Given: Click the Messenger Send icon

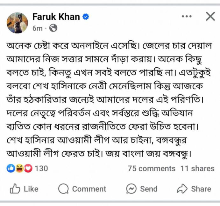Looking at the screenshot, I should (x=131, y=189).
